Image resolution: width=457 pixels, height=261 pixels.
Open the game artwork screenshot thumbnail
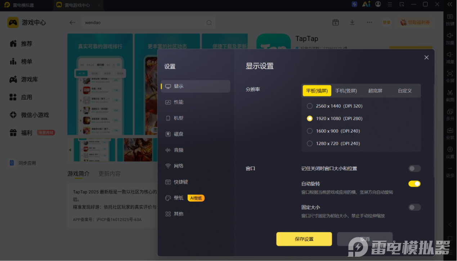pos(138,150)
